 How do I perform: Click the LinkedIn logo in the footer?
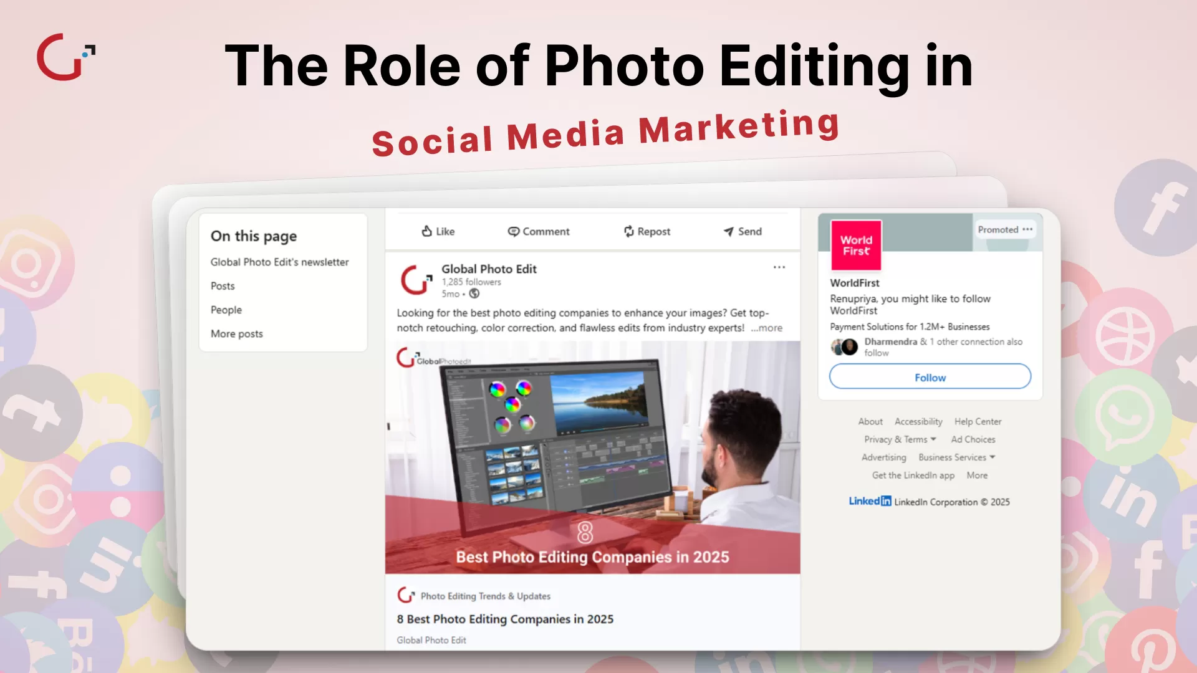pos(869,501)
